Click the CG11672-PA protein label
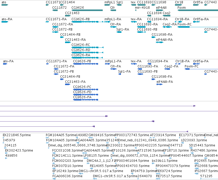 64,66
